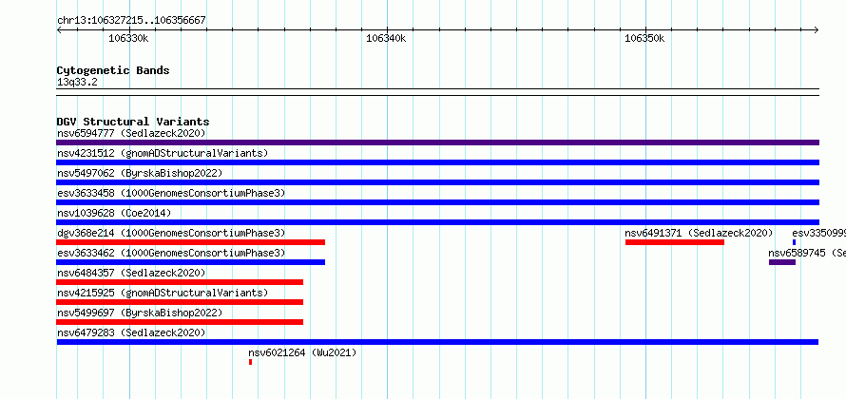Select the red nsv4215925 variant bar
The image size is (846, 399).
click(180, 302)
